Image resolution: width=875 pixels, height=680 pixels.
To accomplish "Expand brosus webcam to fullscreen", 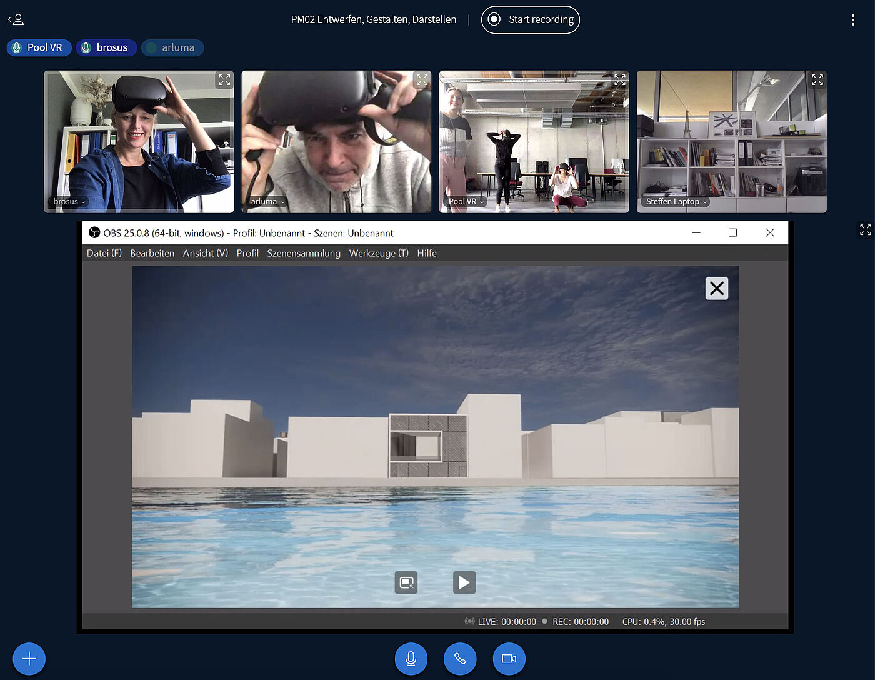I will pyautogui.click(x=224, y=80).
